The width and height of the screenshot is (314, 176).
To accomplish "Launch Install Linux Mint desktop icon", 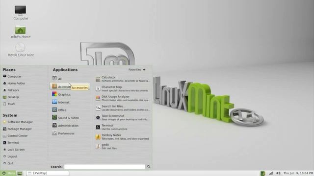I will 21,50.
